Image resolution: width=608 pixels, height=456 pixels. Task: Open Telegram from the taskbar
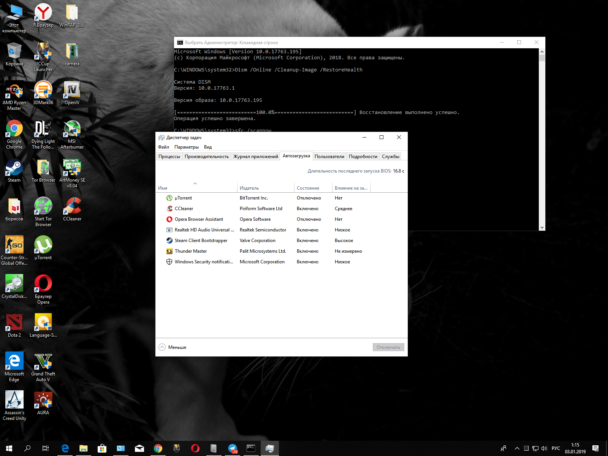(x=233, y=448)
